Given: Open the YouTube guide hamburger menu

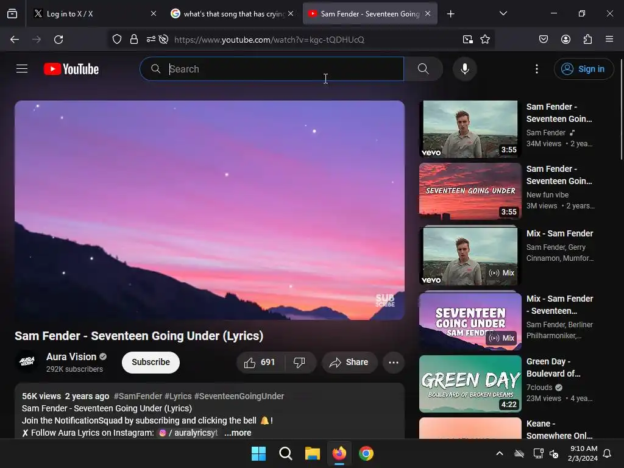Looking at the screenshot, I should click(22, 69).
